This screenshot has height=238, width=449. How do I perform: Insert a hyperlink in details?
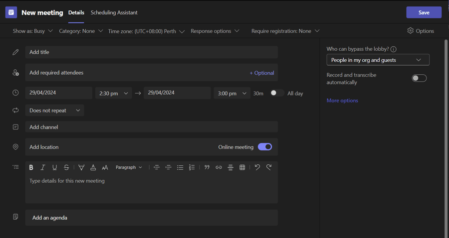pyautogui.click(x=219, y=167)
